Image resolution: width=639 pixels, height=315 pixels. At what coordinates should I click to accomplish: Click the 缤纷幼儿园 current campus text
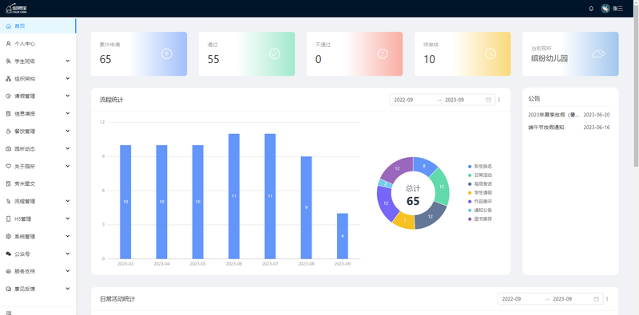[550, 58]
